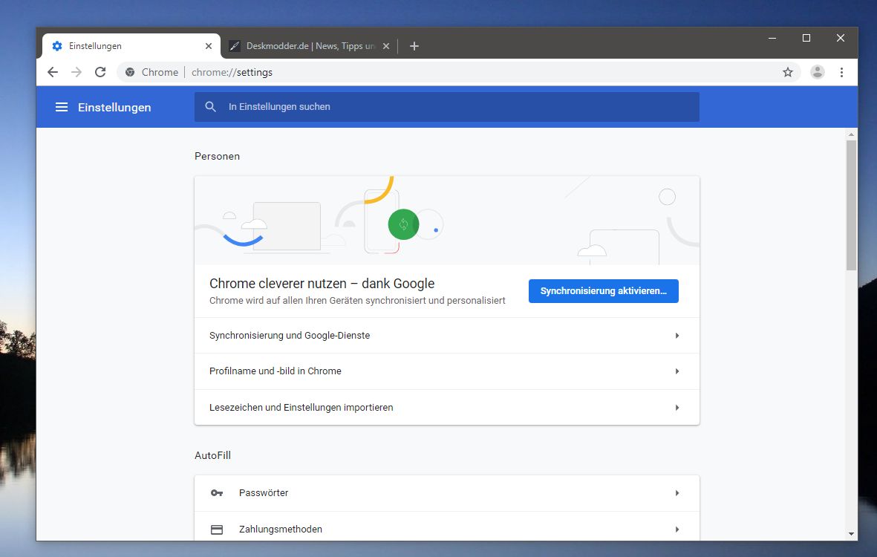877x557 pixels.
Task: Click the Chrome site info icon
Action: (x=130, y=72)
